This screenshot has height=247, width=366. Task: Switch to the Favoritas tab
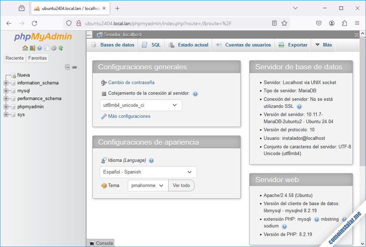pos(37,58)
